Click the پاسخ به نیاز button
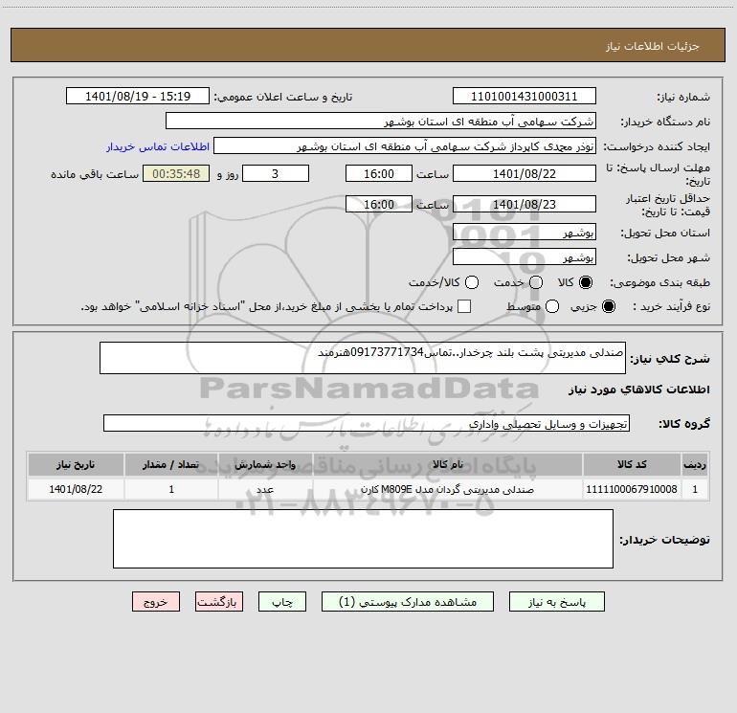The width and height of the screenshot is (737, 713). pos(556,602)
